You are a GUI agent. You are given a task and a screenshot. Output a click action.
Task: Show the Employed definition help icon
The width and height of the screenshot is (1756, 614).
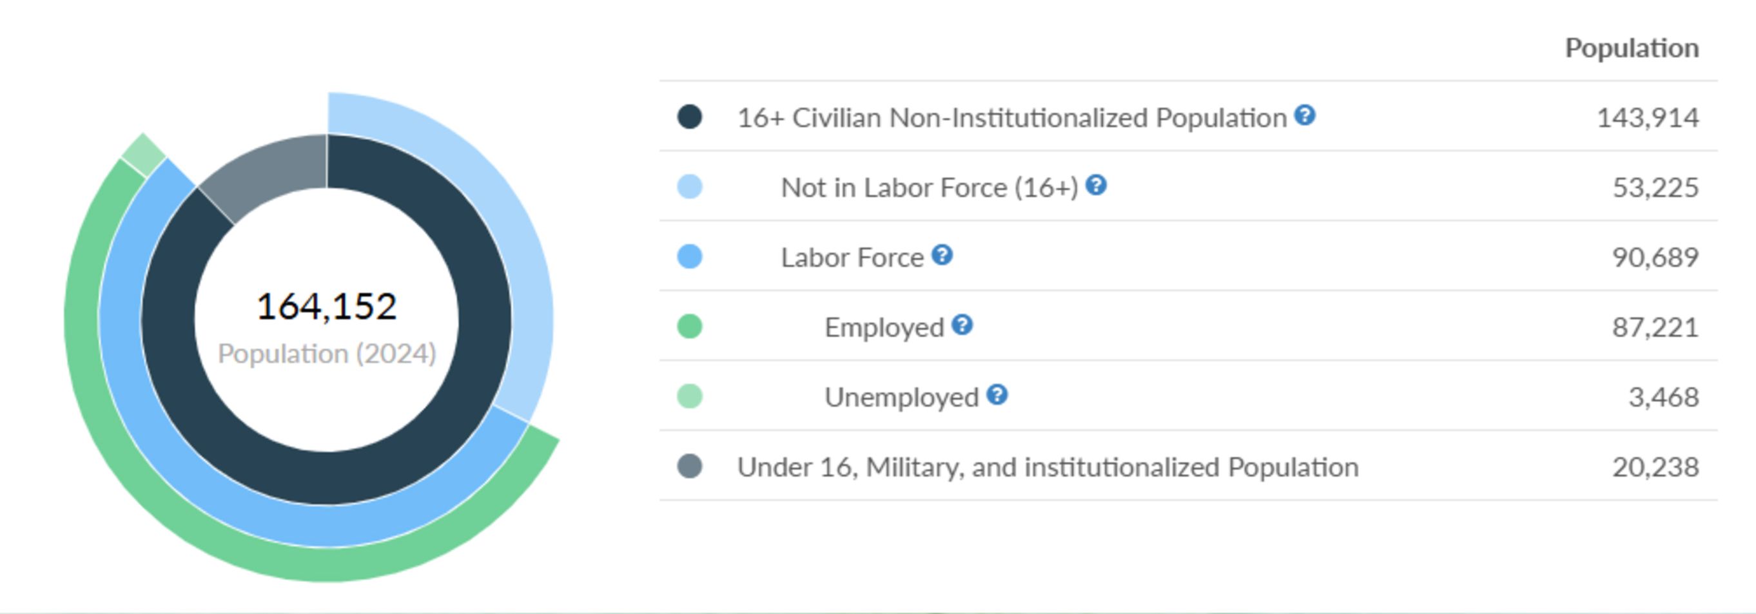pos(962,325)
